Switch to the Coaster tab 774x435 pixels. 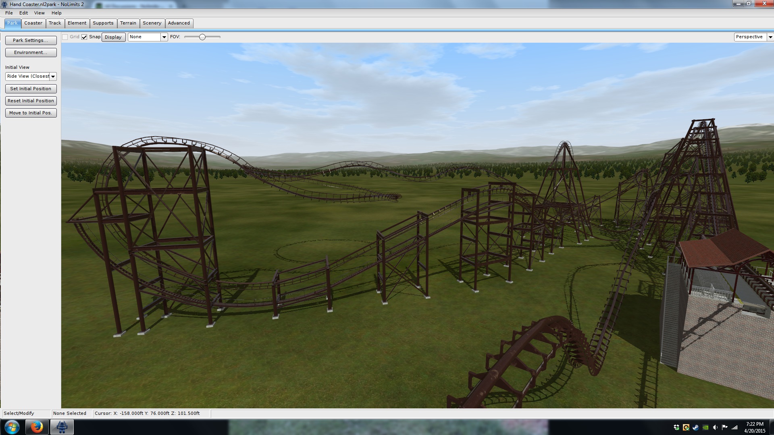click(x=33, y=23)
